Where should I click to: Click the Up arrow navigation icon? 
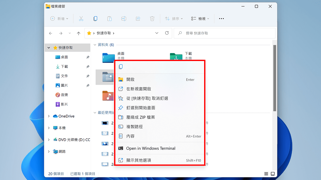[78, 33]
